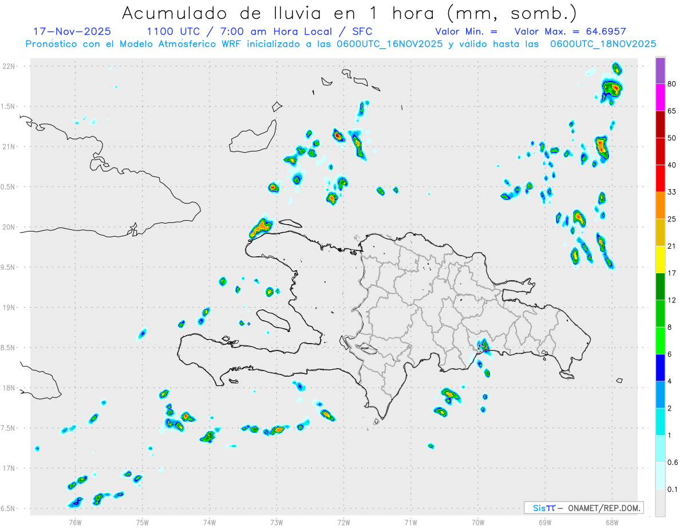Click the '22N' latitude label
This screenshot has height=530, width=687.
tap(10, 66)
